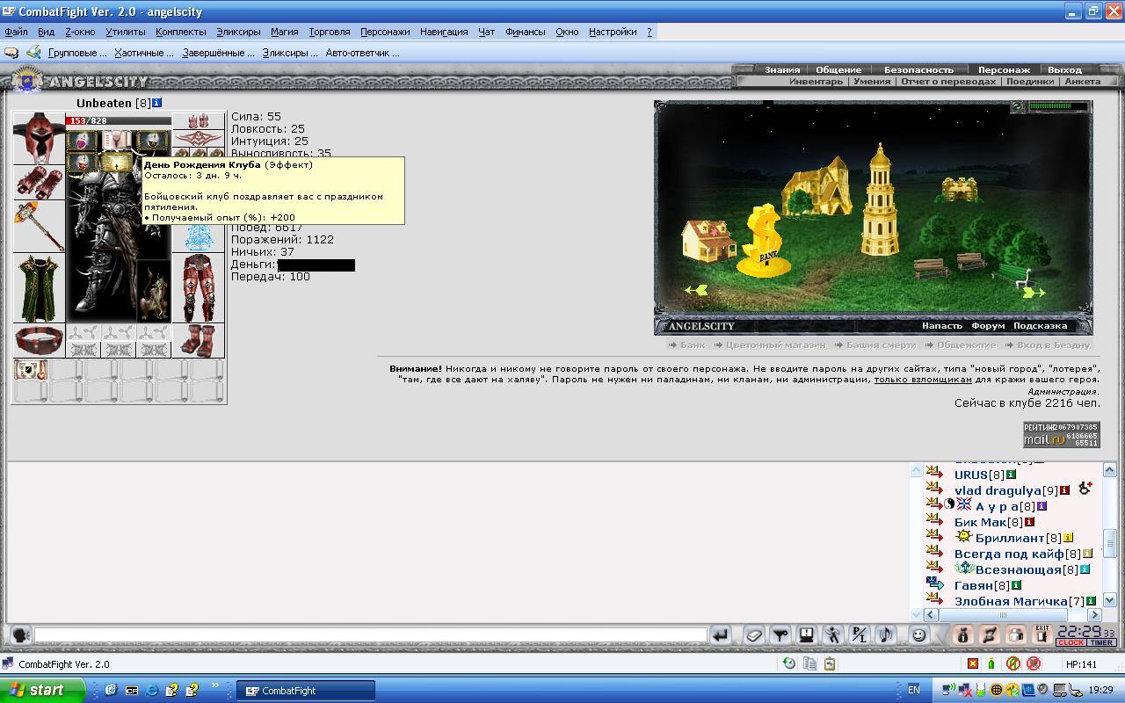Expand the Групповые ... toolbar dropdown
Viewport: 1125px width, 703px height.
77,53
